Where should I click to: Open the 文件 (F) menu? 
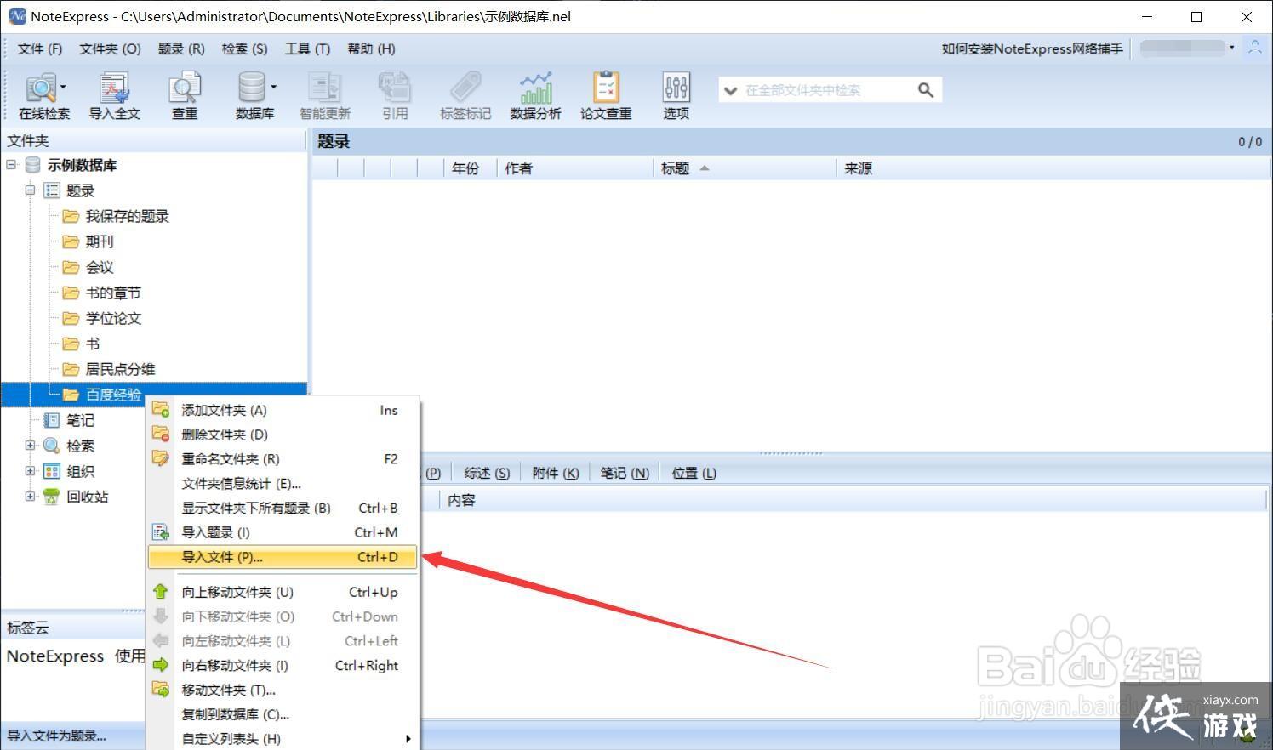40,48
